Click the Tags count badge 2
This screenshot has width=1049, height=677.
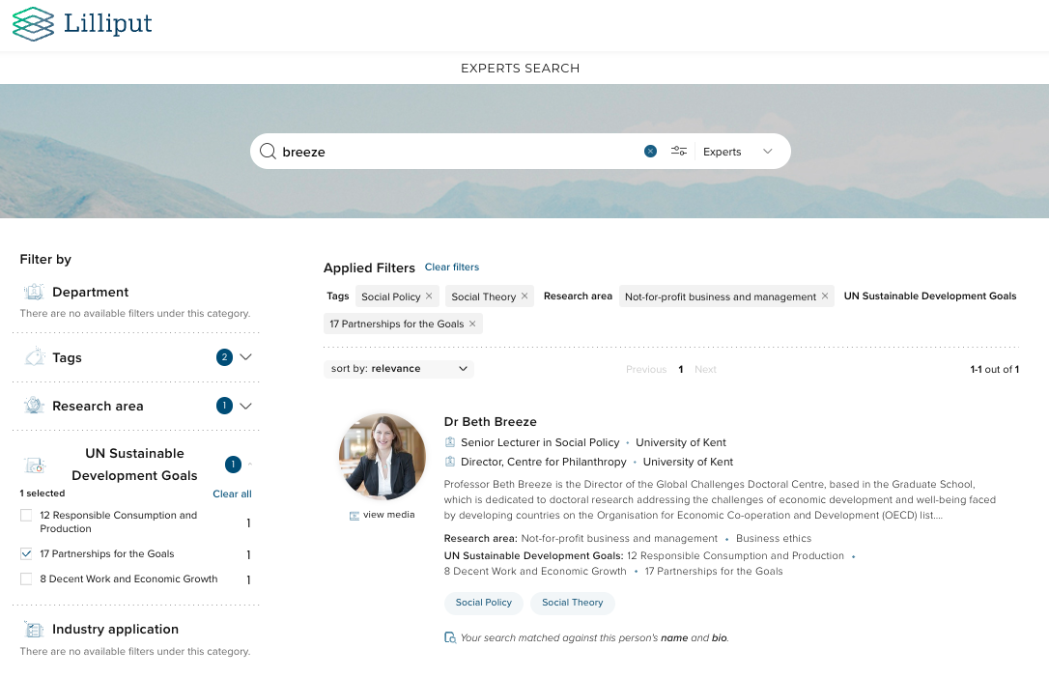click(224, 357)
